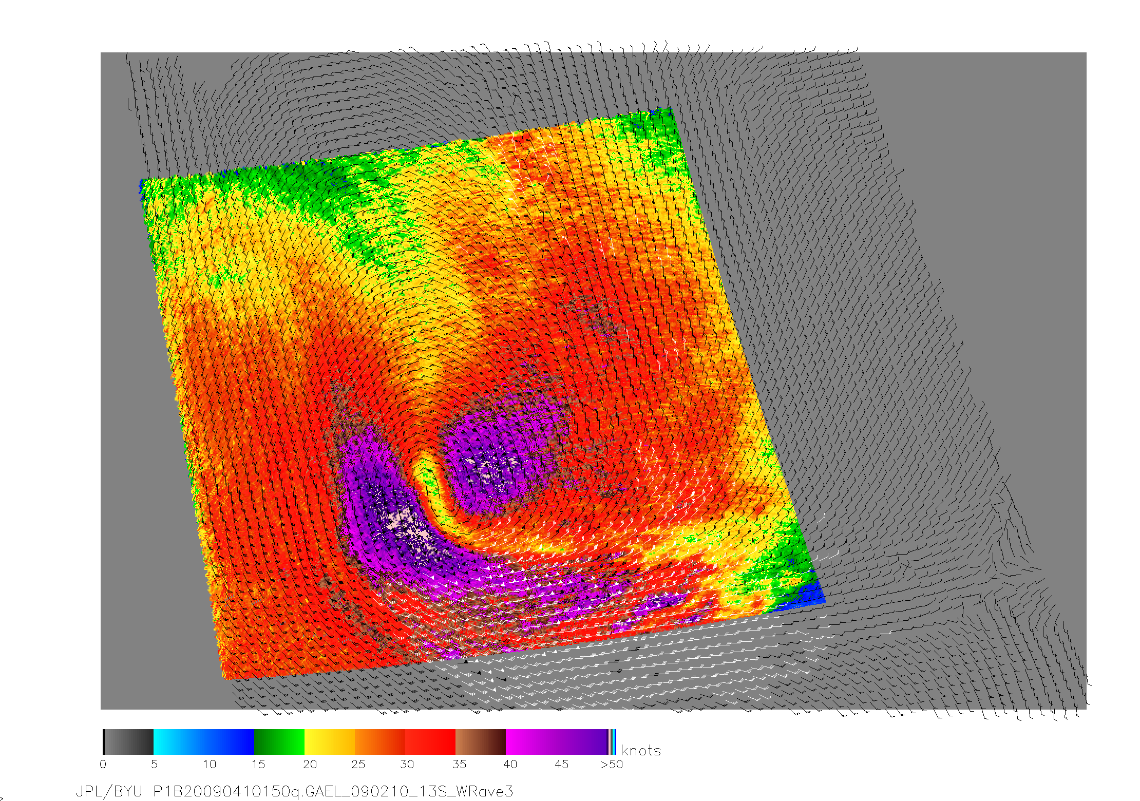Click the '0' legend tick label
Screen dimensions: 1140x801
103,765
